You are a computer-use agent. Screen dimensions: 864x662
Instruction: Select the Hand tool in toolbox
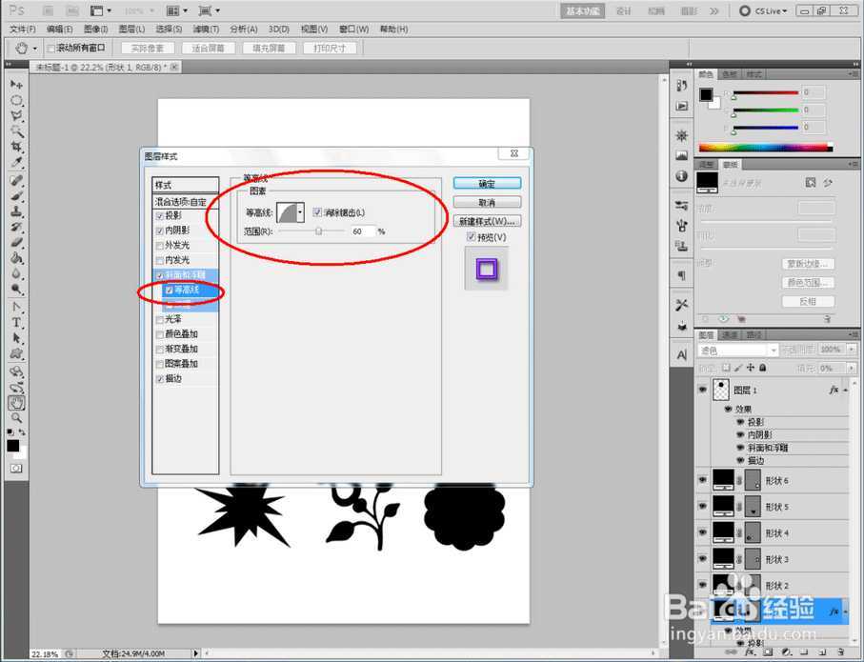click(x=16, y=403)
